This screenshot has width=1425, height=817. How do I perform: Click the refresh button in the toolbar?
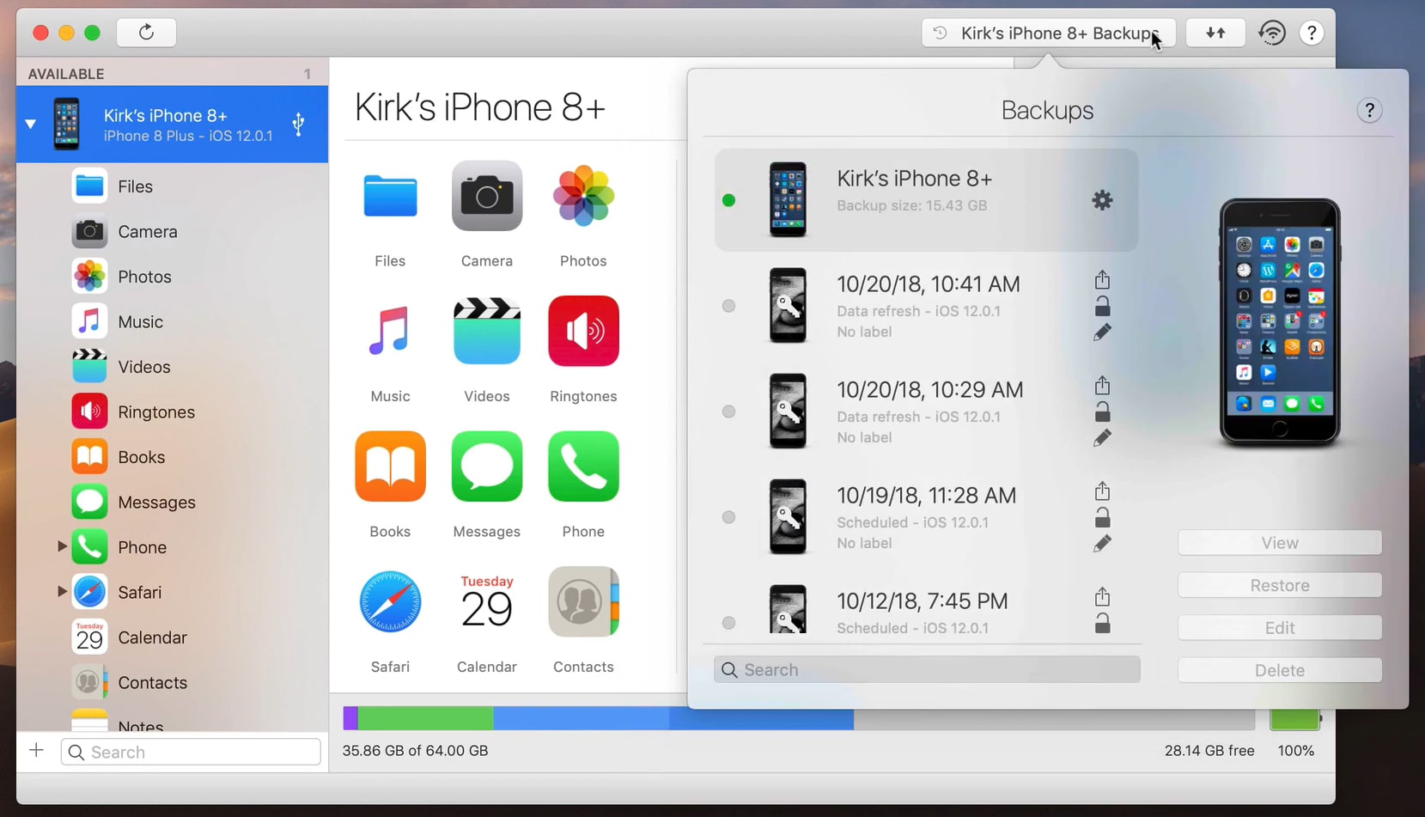pyautogui.click(x=146, y=33)
